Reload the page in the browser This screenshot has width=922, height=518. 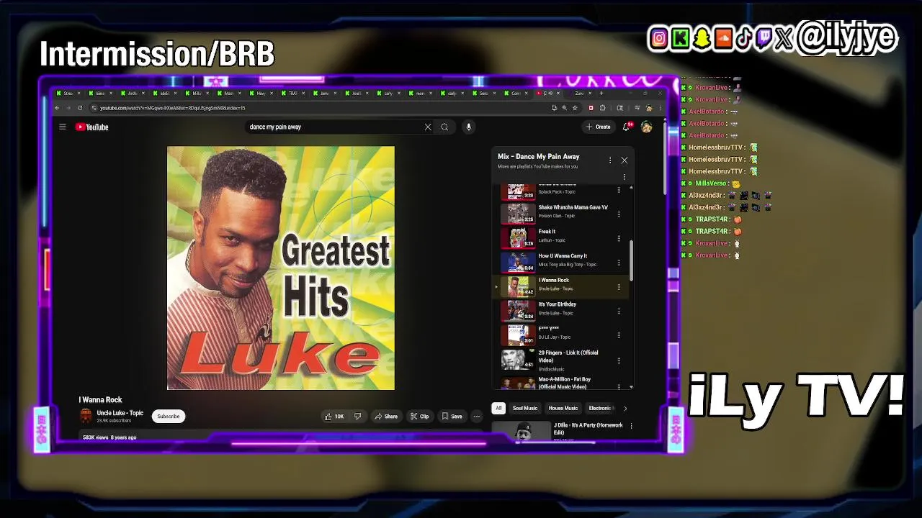click(80, 108)
